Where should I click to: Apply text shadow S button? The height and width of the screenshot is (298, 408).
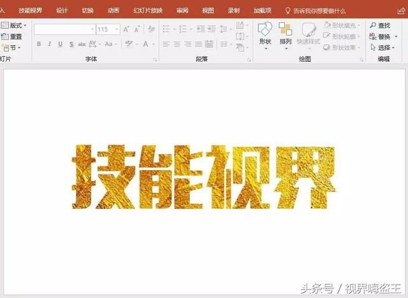71,44
